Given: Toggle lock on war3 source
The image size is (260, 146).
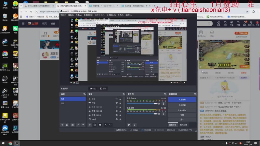Looking at the screenshot, I should click(x=120, y=119).
